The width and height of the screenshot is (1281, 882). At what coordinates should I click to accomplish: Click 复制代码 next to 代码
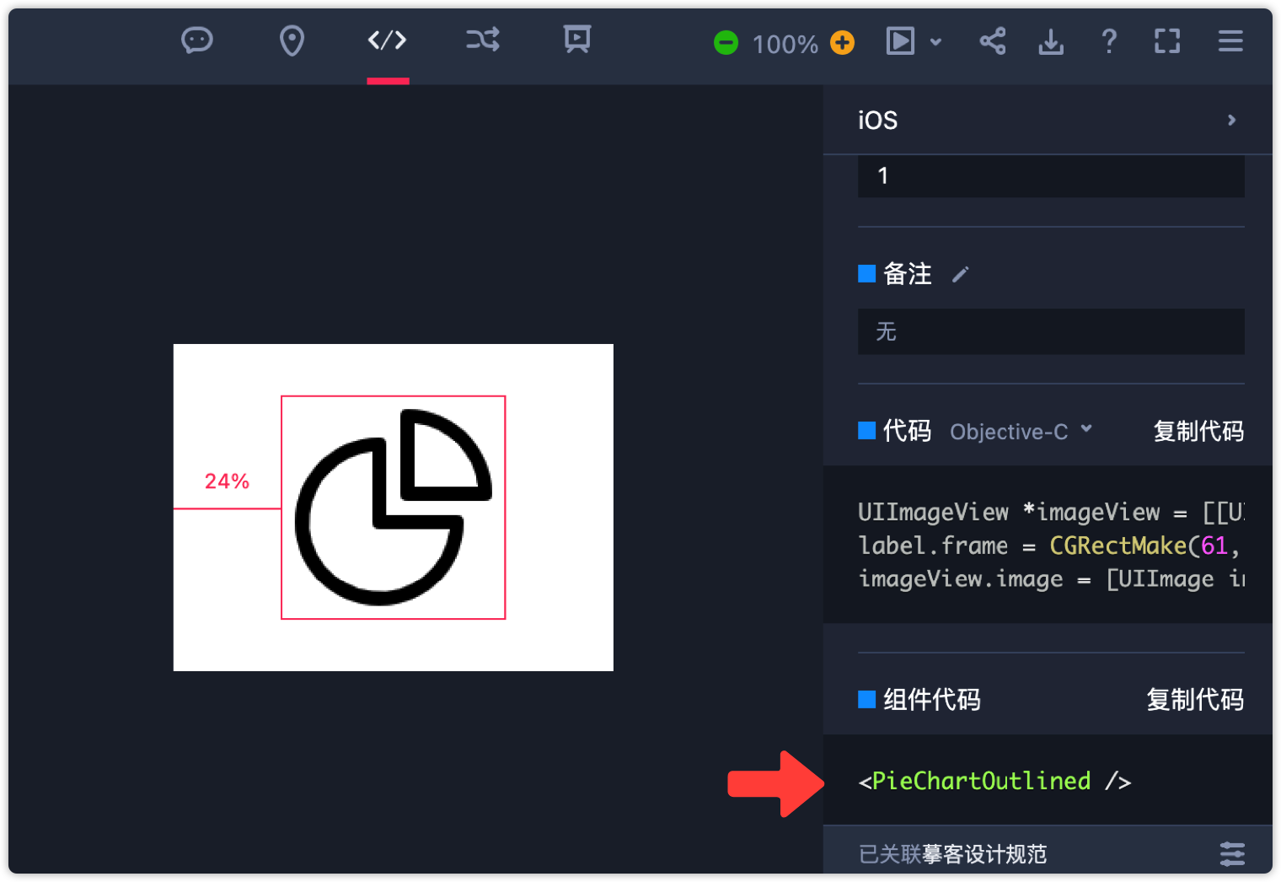[1198, 432]
